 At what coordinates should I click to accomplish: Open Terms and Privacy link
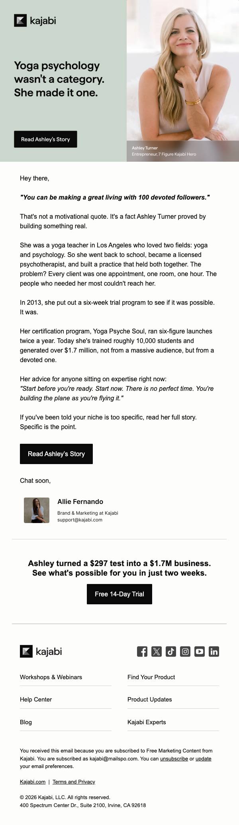tap(74, 782)
